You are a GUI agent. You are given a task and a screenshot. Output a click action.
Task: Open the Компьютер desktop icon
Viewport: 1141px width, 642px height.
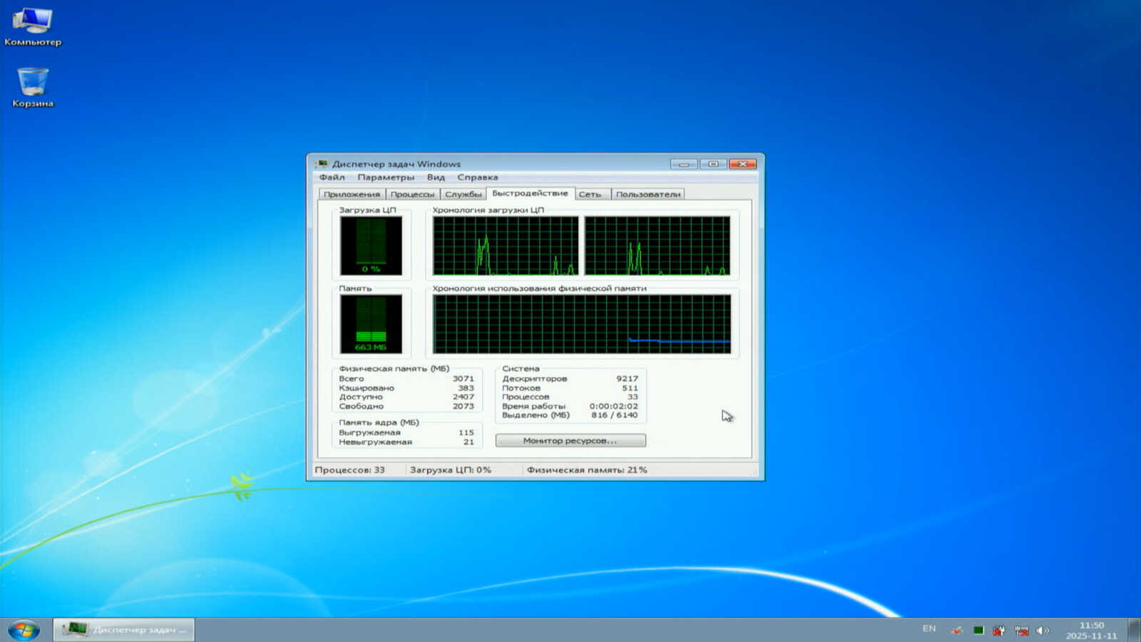tap(33, 26)
